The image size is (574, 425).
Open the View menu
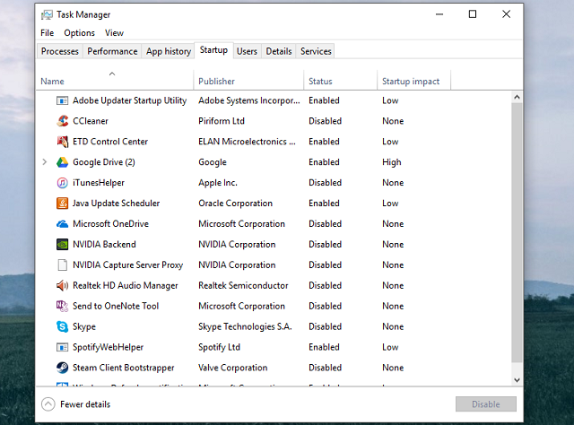click(x=114, y=33)
